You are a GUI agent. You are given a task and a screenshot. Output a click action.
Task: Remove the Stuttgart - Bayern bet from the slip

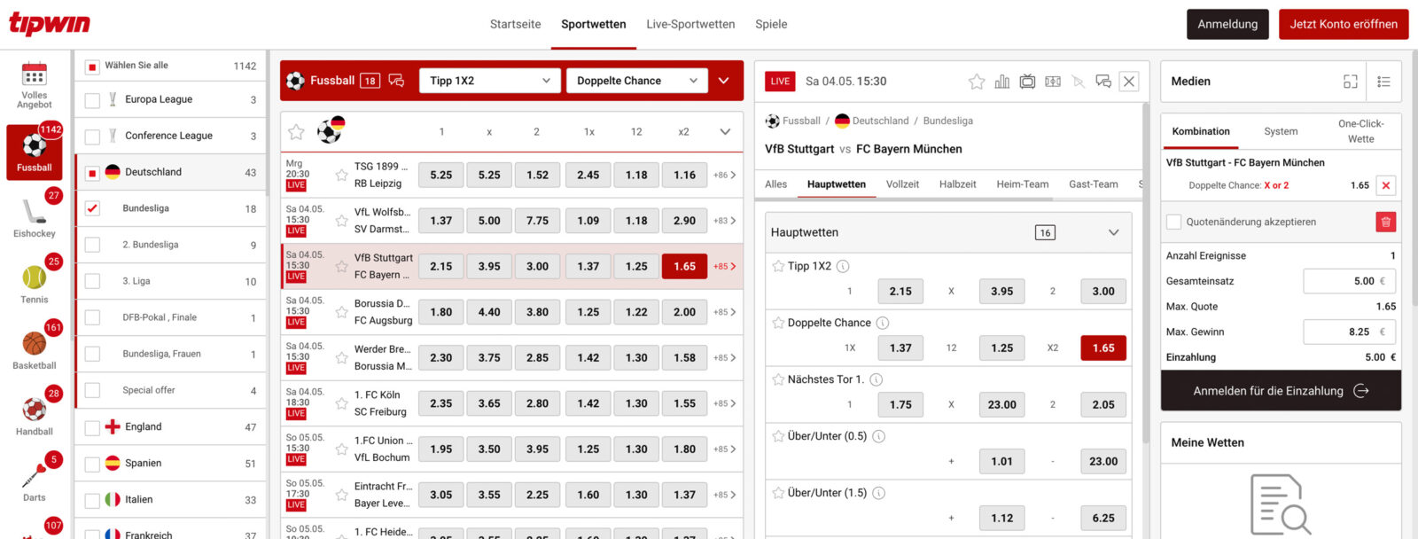click(x=1386, y=185)
